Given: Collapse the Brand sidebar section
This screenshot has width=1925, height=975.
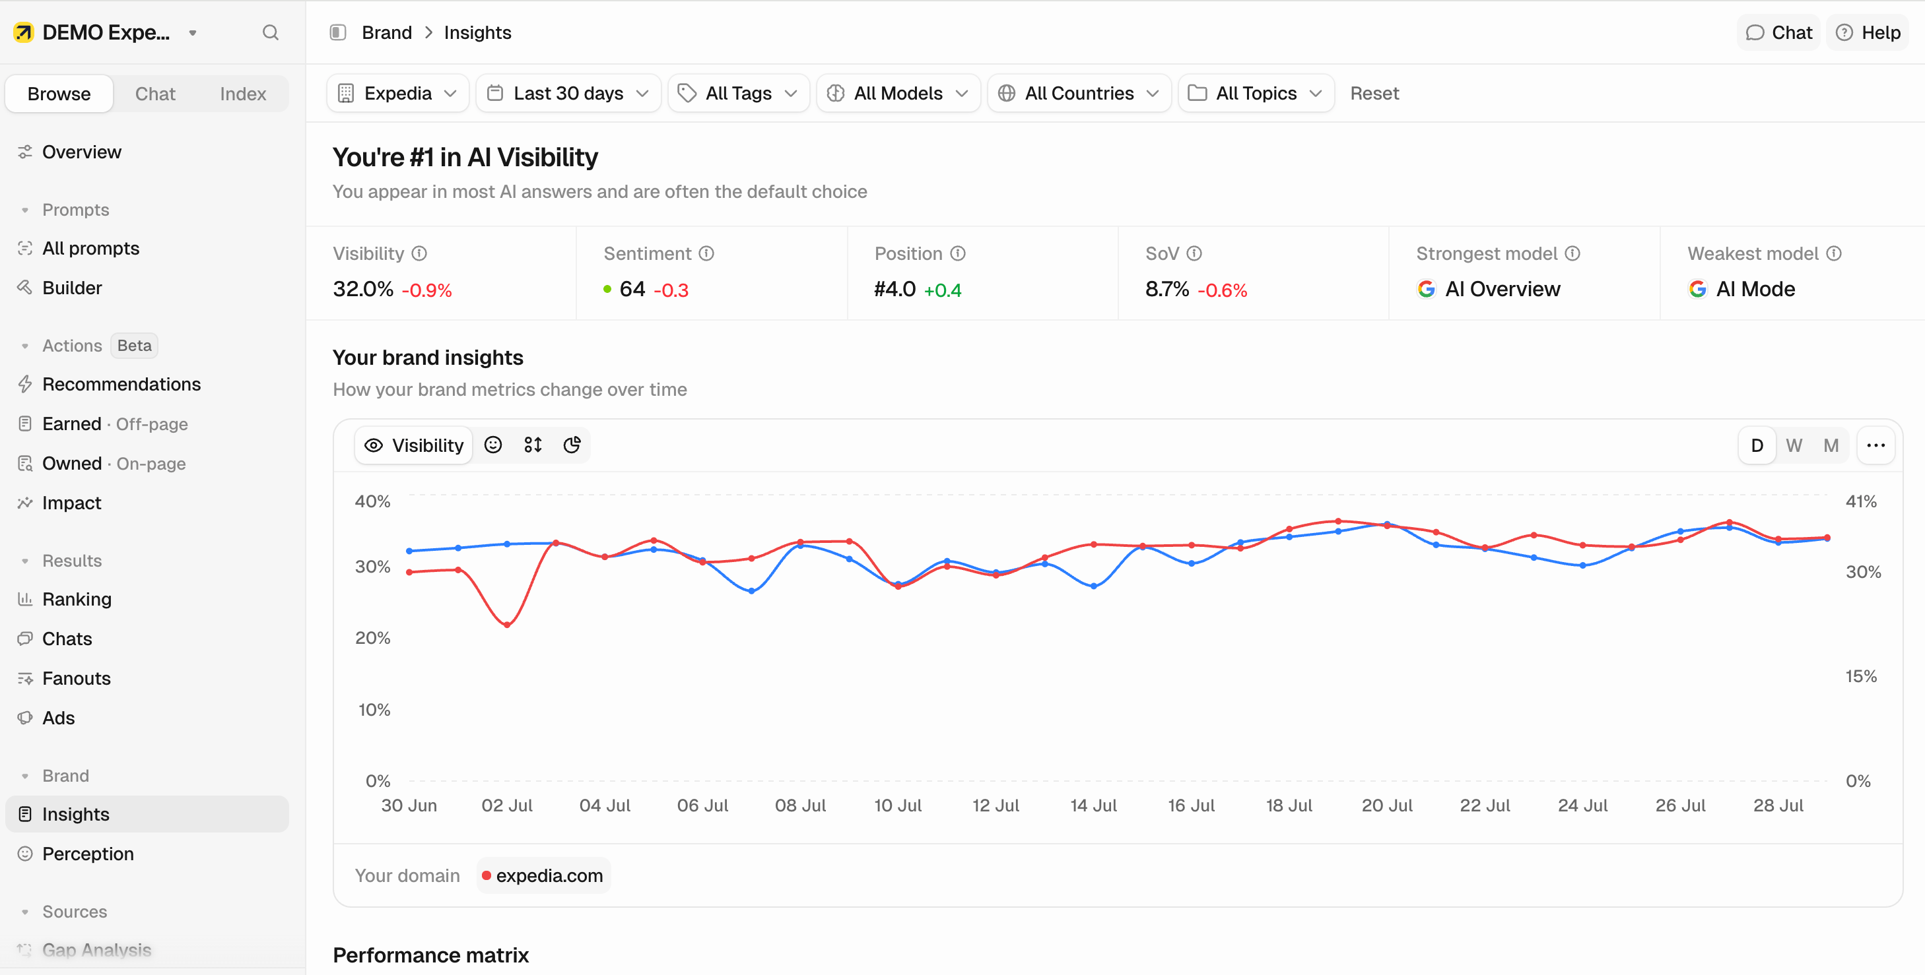Looking at the screenshot, I should [x=55, y=776].
